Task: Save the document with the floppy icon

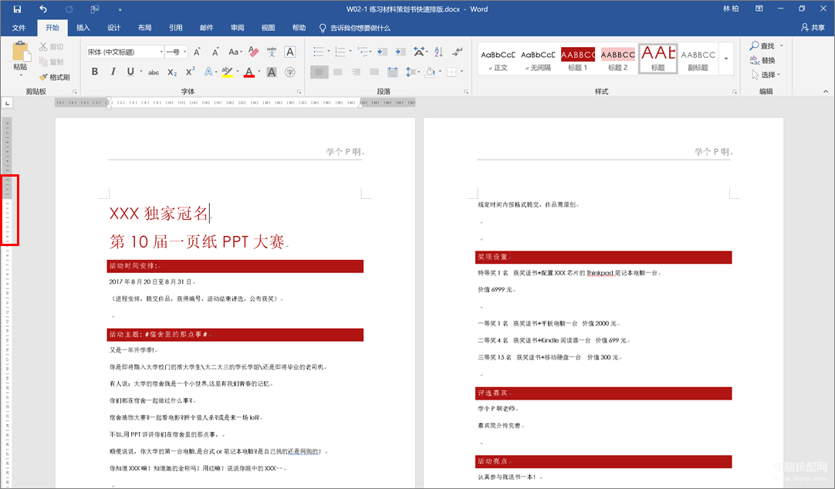Action: click(17, 9)
